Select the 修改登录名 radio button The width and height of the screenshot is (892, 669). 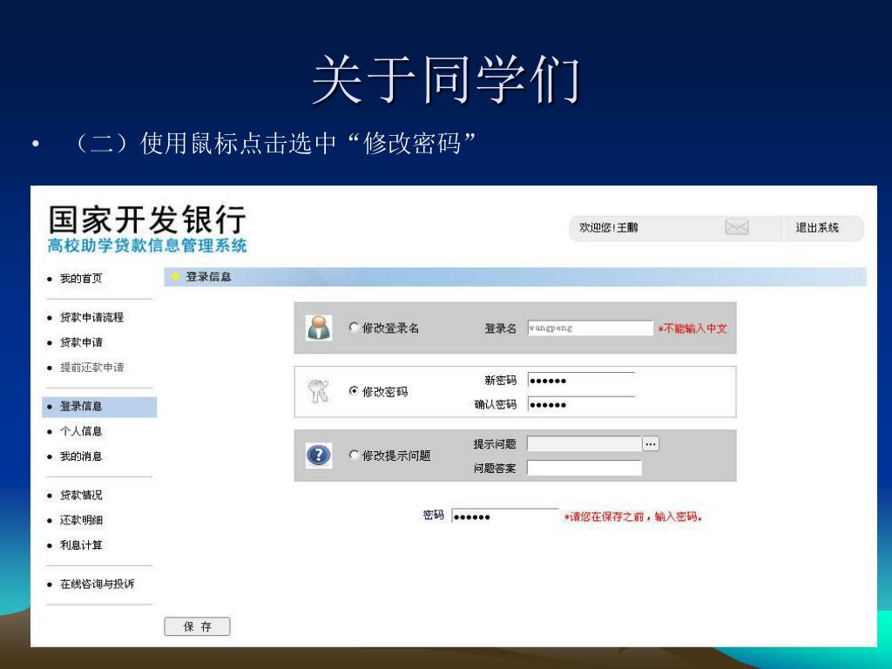pyautogui.click(x=354, y=328)
